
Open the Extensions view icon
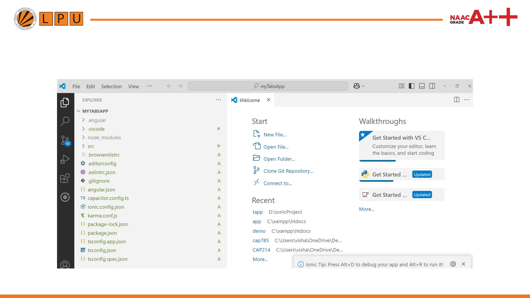tap(65, 178)
